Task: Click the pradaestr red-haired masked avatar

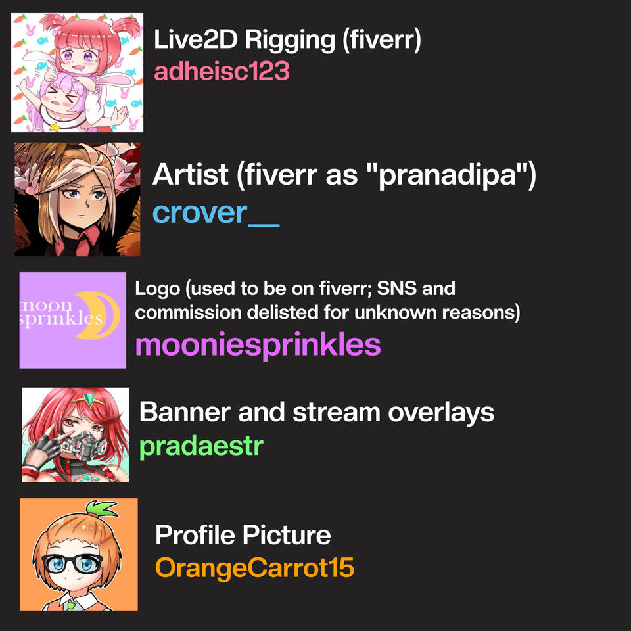Action: [x=75, y=434]
